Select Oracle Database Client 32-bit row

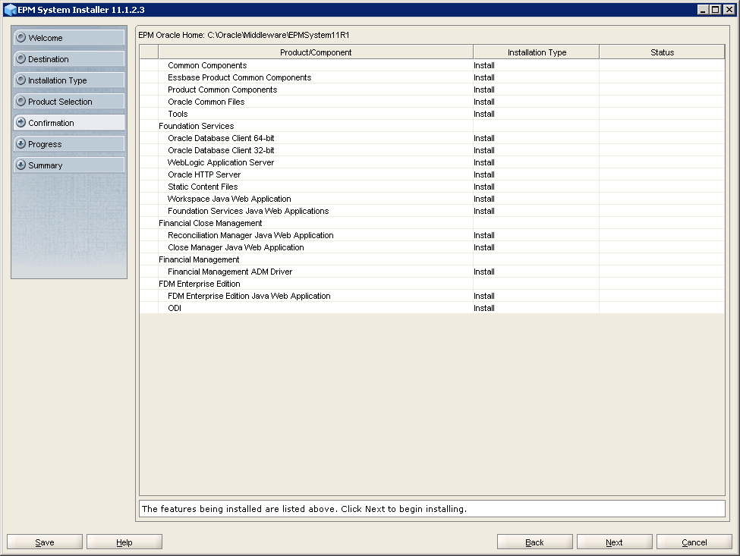(x=432, y=150)
